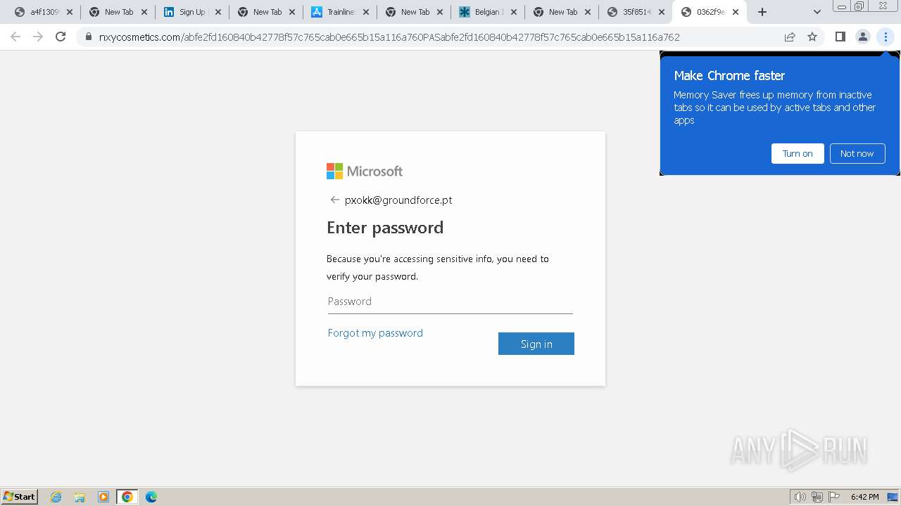Click the 6:42 PM system clock
Viewport: 901px width, 506px height.
point(864,497)
